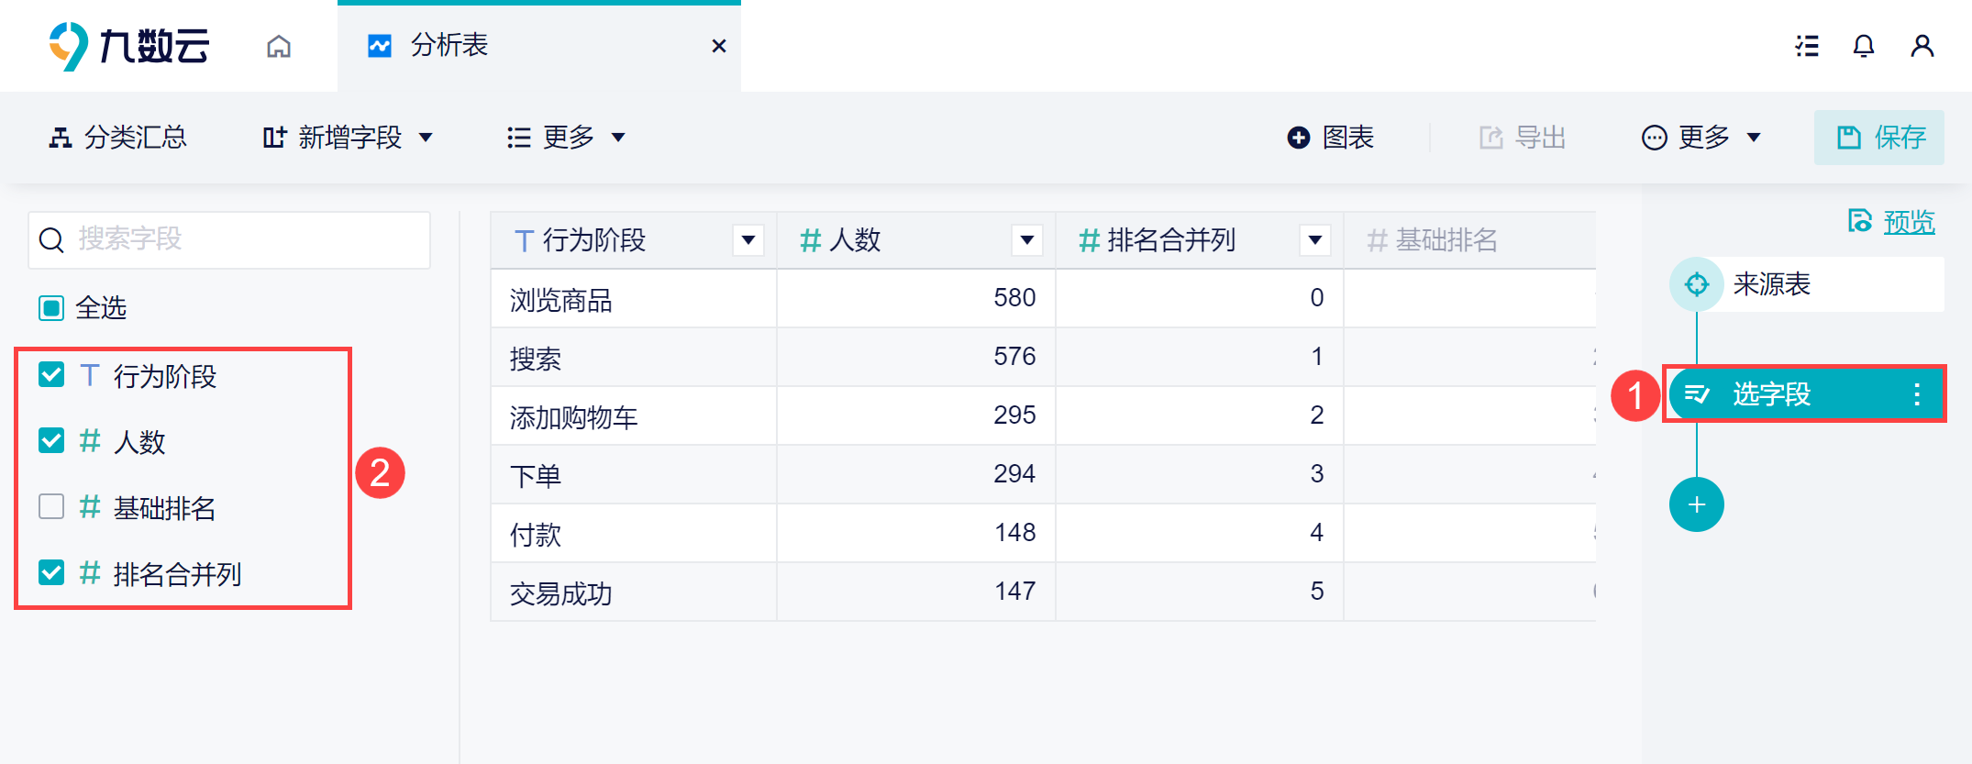Open the notifications bell
The image size is (1972, 764).
[x=1863, y=46]
